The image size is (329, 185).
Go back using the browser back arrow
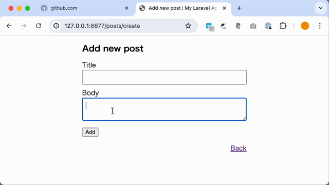(9, 26)
